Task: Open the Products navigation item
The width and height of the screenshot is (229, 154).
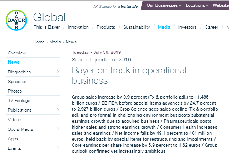Action: 106,27
